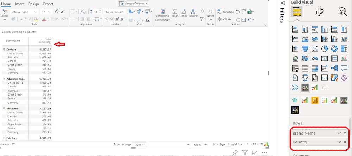Open the Totals menu
Viewport: 352px width, 156px height.
[175, 15]
